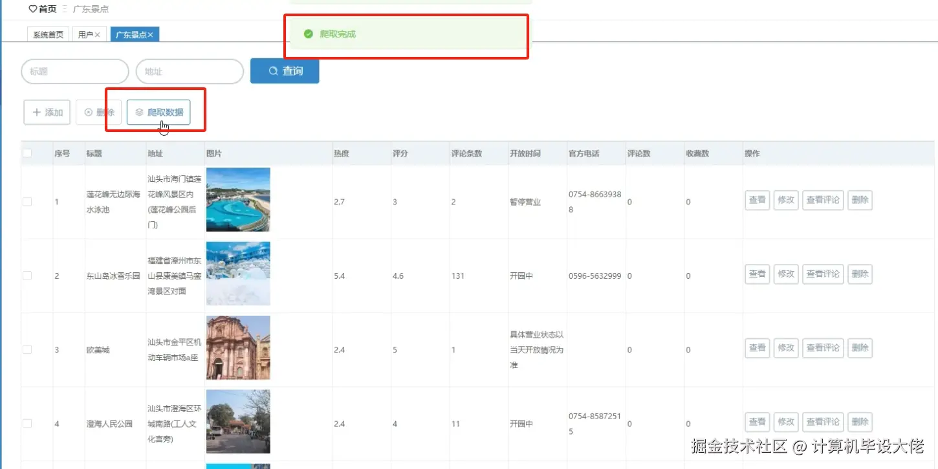Open the 东山岛冰雪乐园 thumbnail image
938x469 pixels.
pos(238,274)
